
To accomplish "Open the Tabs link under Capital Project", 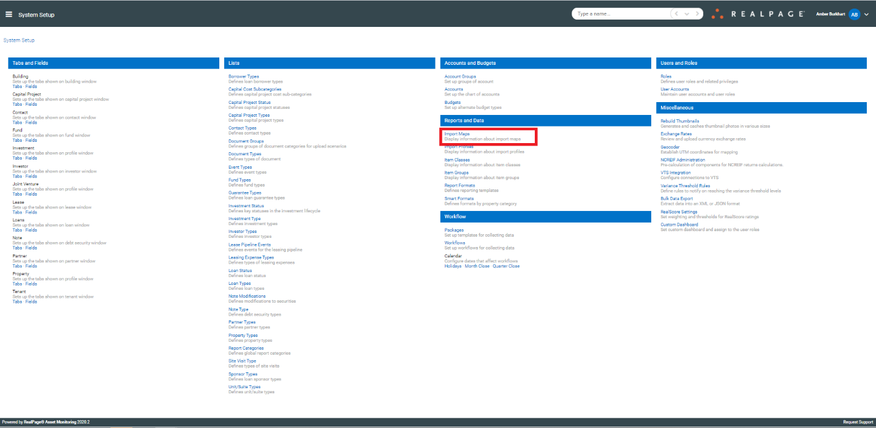I will [17, 104].
